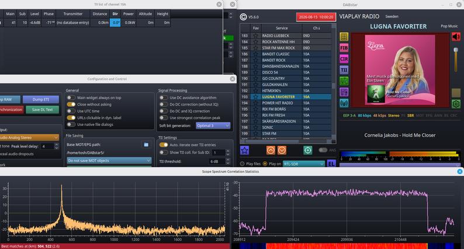Click the favorites star button below list
Image resolution: width=464 pixels, height=249 pixels.
pyautogui.click(x=244, y=150)
